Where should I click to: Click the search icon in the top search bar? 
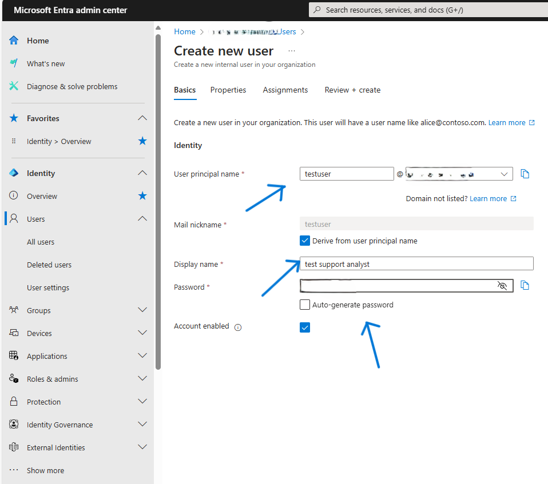(317, 10)
